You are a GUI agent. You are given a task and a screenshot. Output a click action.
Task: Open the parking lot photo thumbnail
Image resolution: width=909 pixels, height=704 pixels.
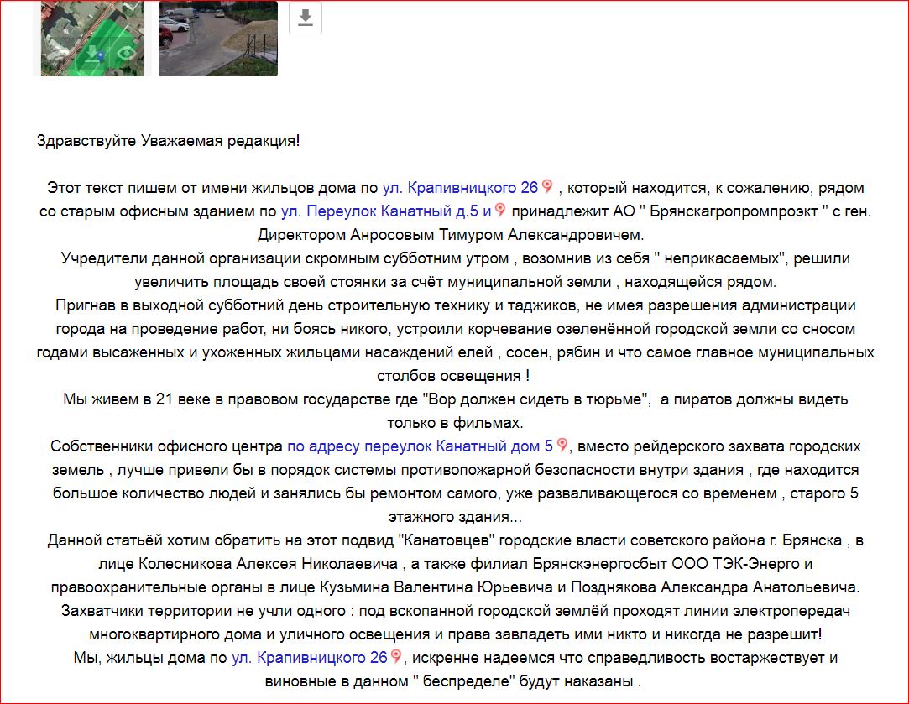point(217,38)
